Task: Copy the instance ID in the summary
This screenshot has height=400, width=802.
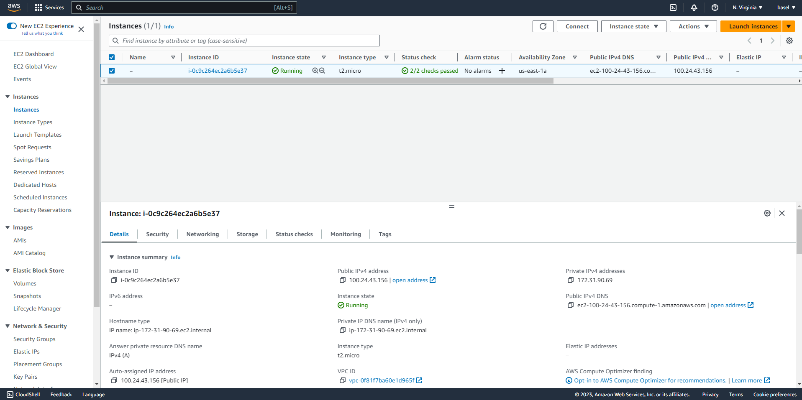Action: pos(114,280)
